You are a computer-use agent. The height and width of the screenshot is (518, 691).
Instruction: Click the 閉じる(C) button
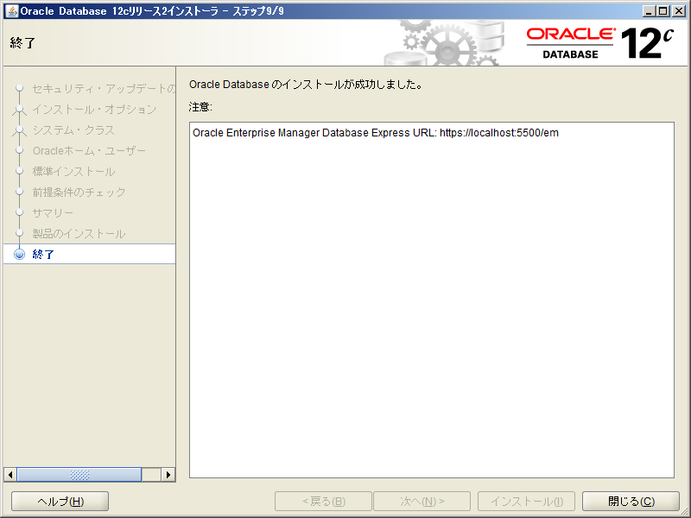coord(631,502)
